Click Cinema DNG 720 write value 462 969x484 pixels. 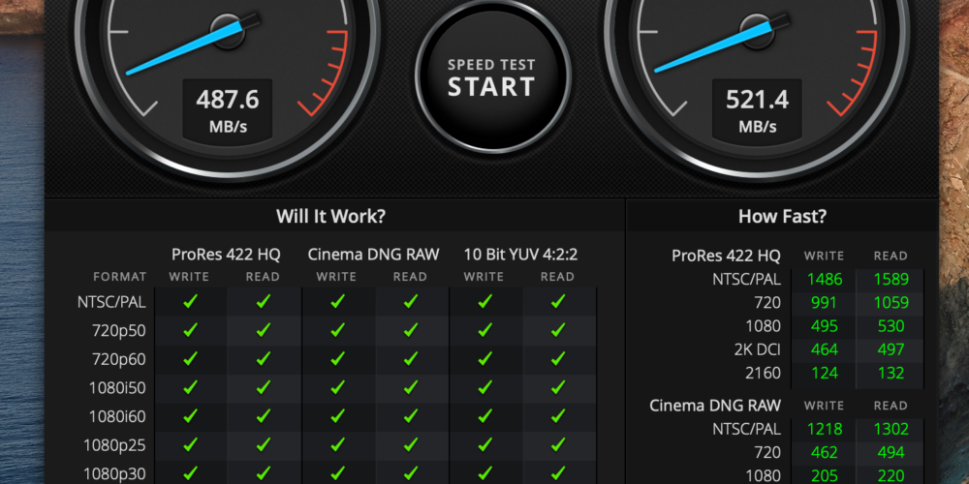pos(825,452)
